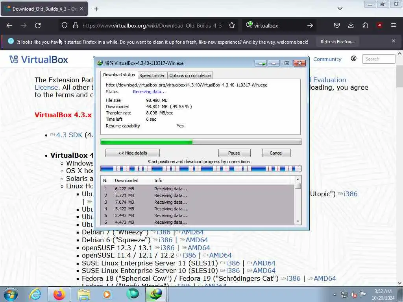The height and width of the screenshot is (302, 403).
Task: View site security padlock info
Action: [x=75, y=26]
